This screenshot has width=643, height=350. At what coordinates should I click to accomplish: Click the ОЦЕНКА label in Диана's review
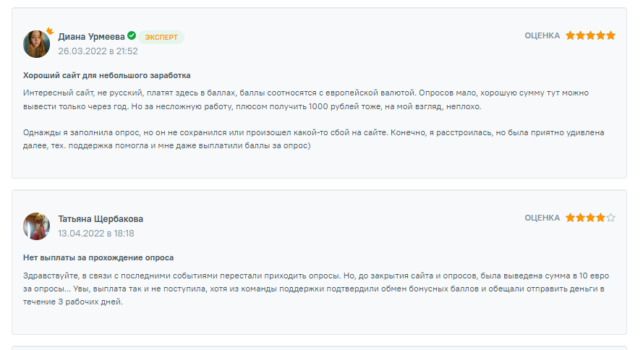542,35
